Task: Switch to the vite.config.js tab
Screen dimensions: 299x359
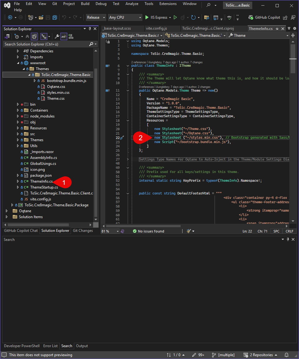Action: tap(156, 28)
